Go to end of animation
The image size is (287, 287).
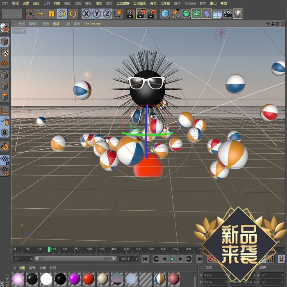(x=200, y=259)
